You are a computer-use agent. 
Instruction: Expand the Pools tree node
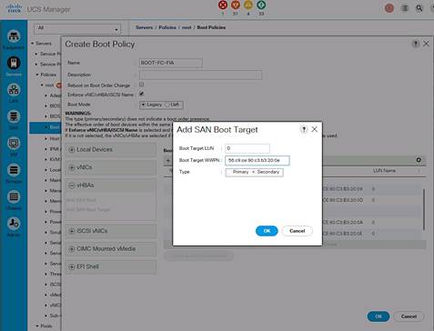click(x=37, y=326)
